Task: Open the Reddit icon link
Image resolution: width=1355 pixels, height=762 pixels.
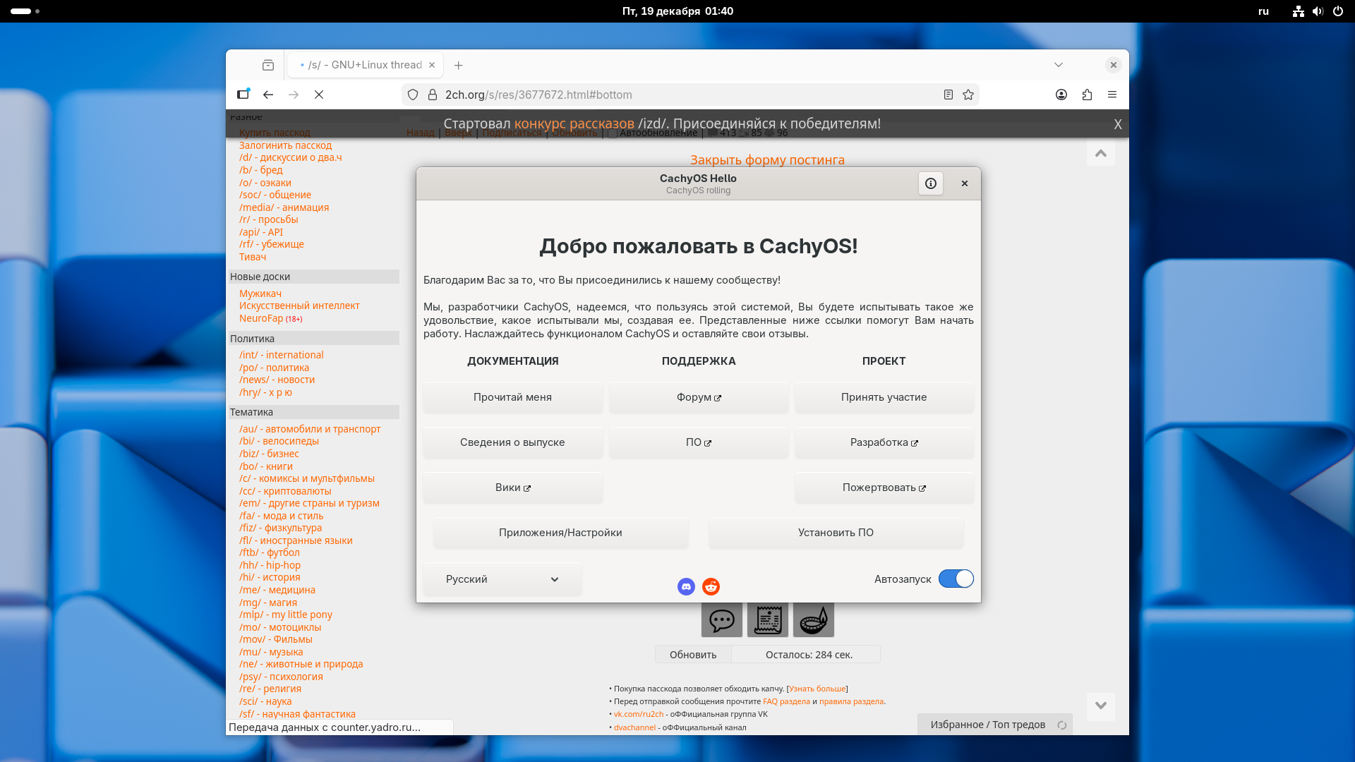Action: tap(711, 586)
